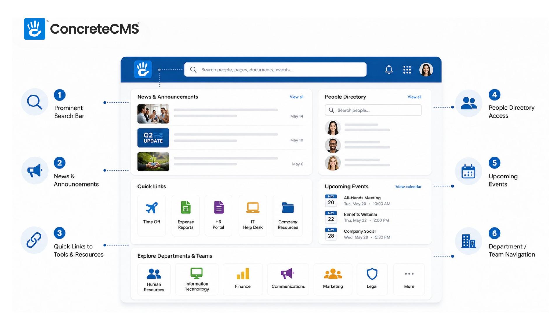Open the Information Technology department

[197, 279]
